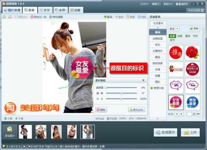Image resolution: width=207 pixels, height=150 pixels.
Task: Select the 节日 holiday filter tag
Action: click(195, 36)
